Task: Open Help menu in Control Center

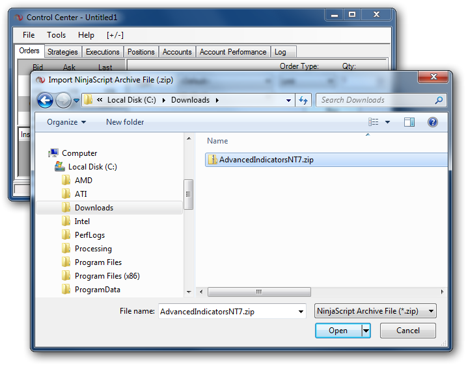Action: 86,35
